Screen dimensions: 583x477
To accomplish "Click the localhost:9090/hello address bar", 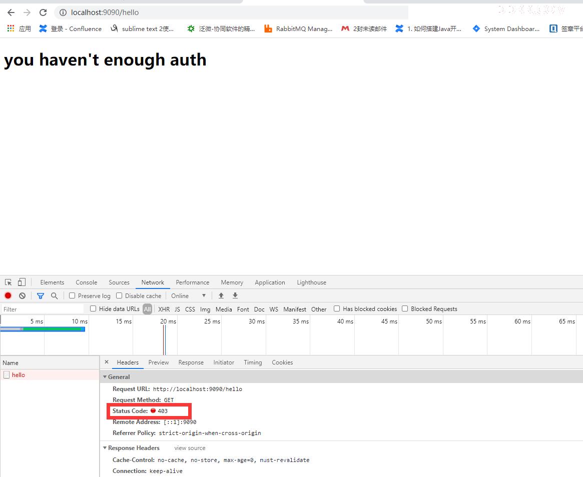I will tap(231, 12).
